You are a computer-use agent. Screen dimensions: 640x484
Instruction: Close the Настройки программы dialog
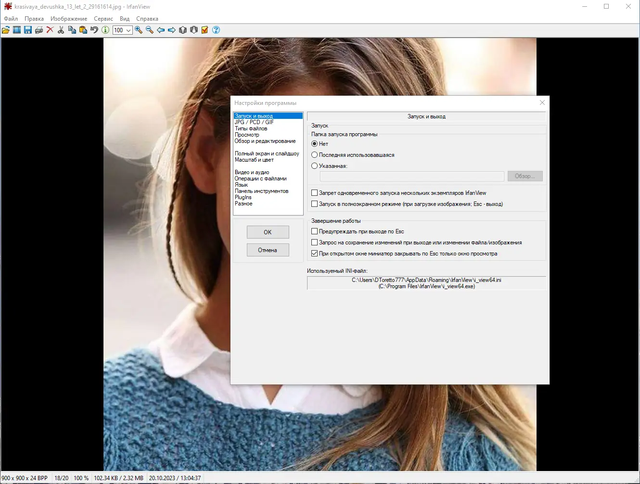542,102
